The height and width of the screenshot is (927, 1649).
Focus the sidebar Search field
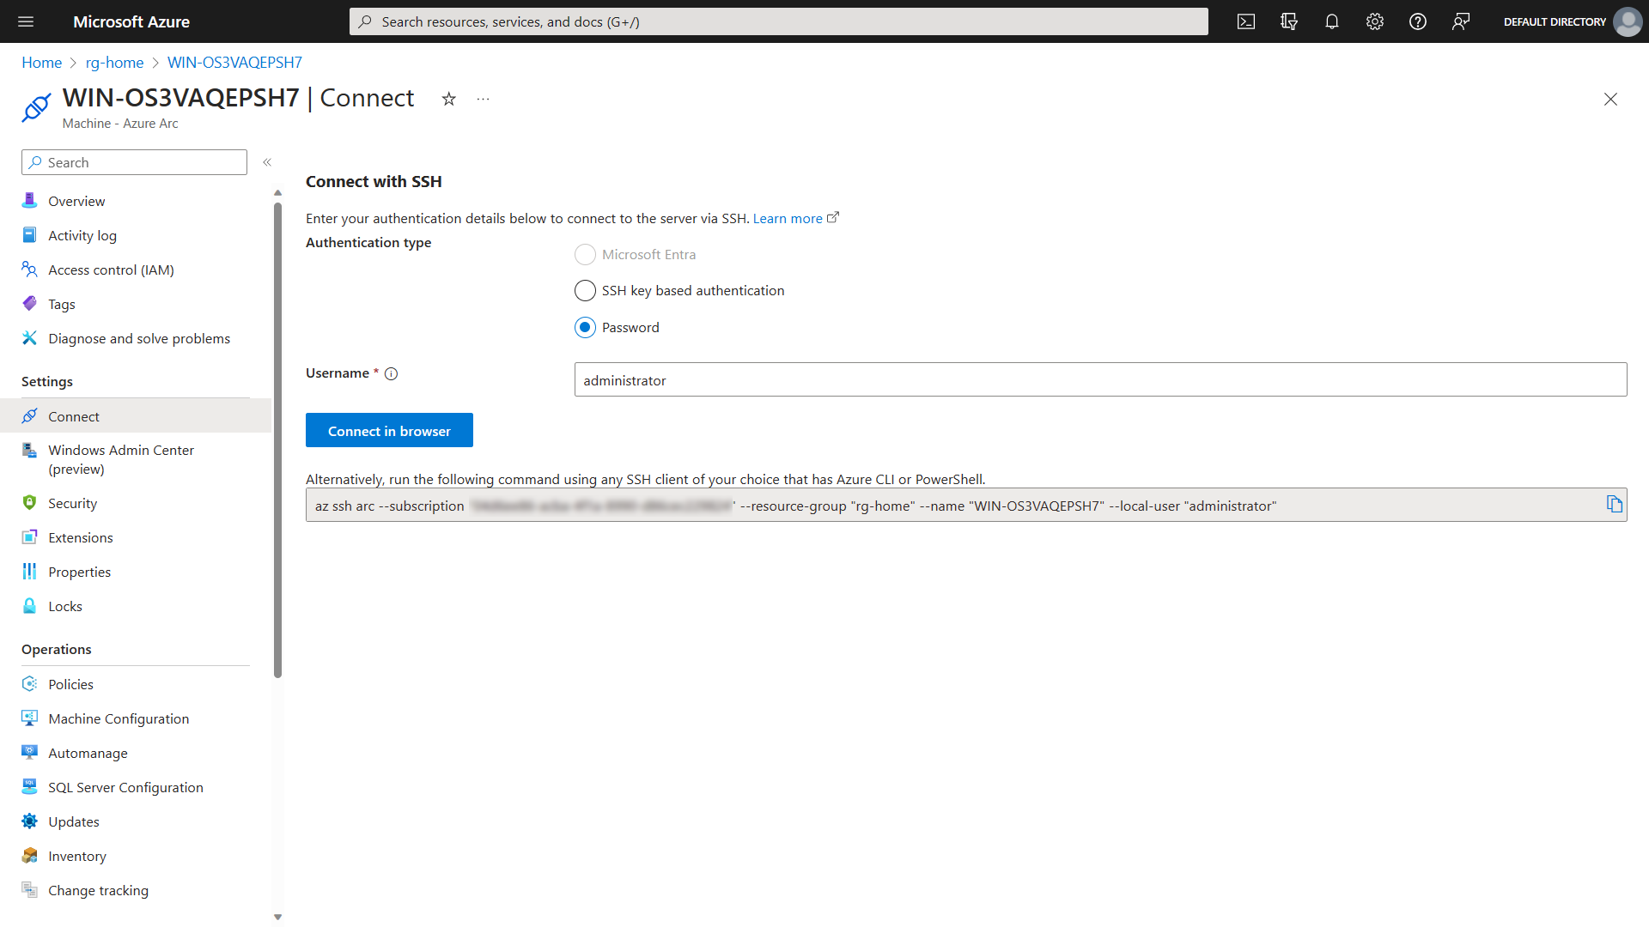(134, 162)
